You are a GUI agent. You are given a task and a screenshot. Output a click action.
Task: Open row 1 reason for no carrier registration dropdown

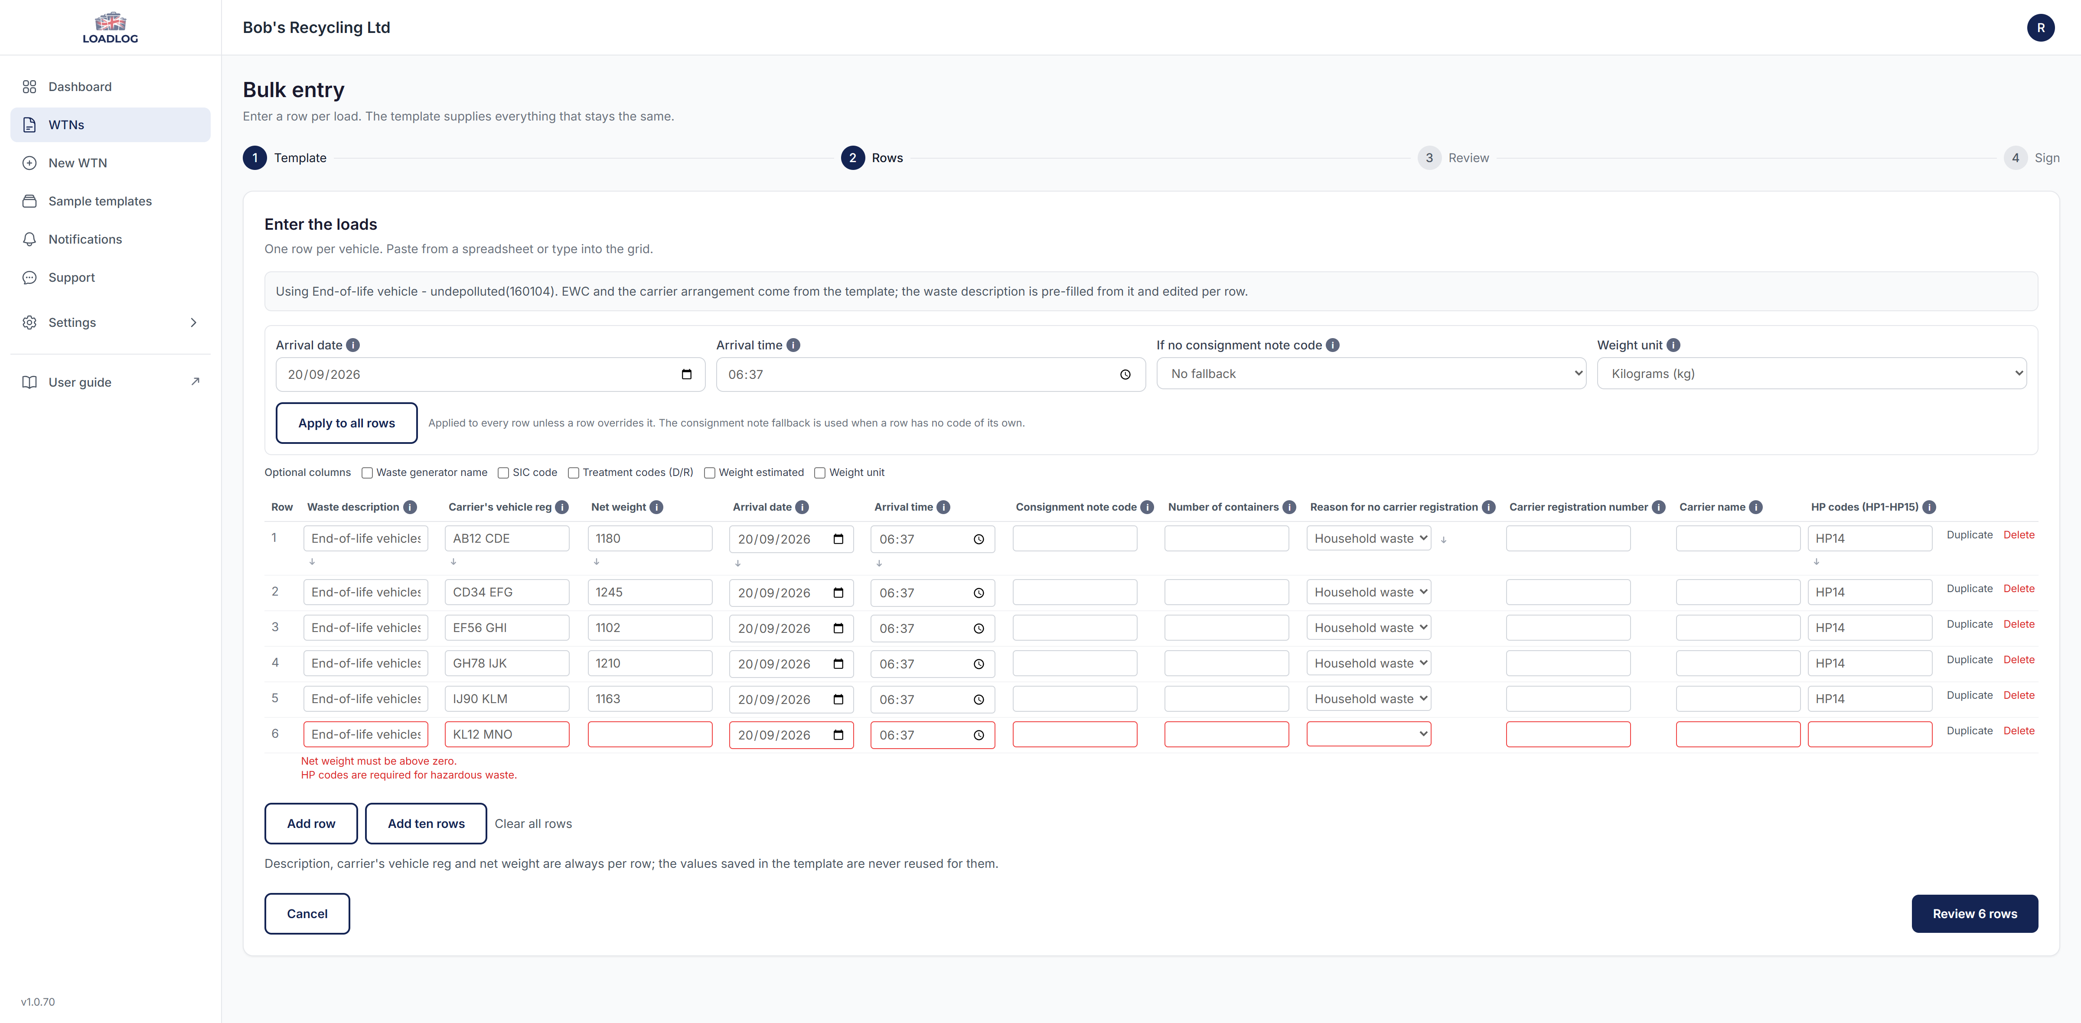click(x=1369, y=538)
